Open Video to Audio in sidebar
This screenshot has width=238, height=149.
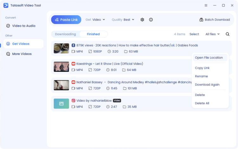pos(23,26)
